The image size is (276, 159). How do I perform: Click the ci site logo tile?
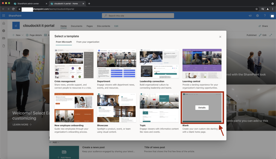(x=16, y=26)
